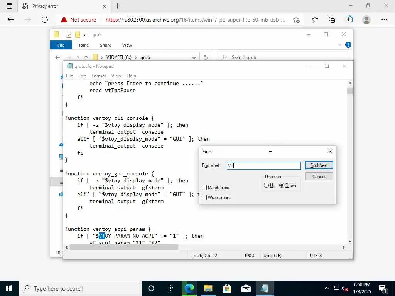Image resolution: width=395 pixels, height=296 pixels.
Task: Click Find Next in the Find dialog
Action: pos(319,165)
